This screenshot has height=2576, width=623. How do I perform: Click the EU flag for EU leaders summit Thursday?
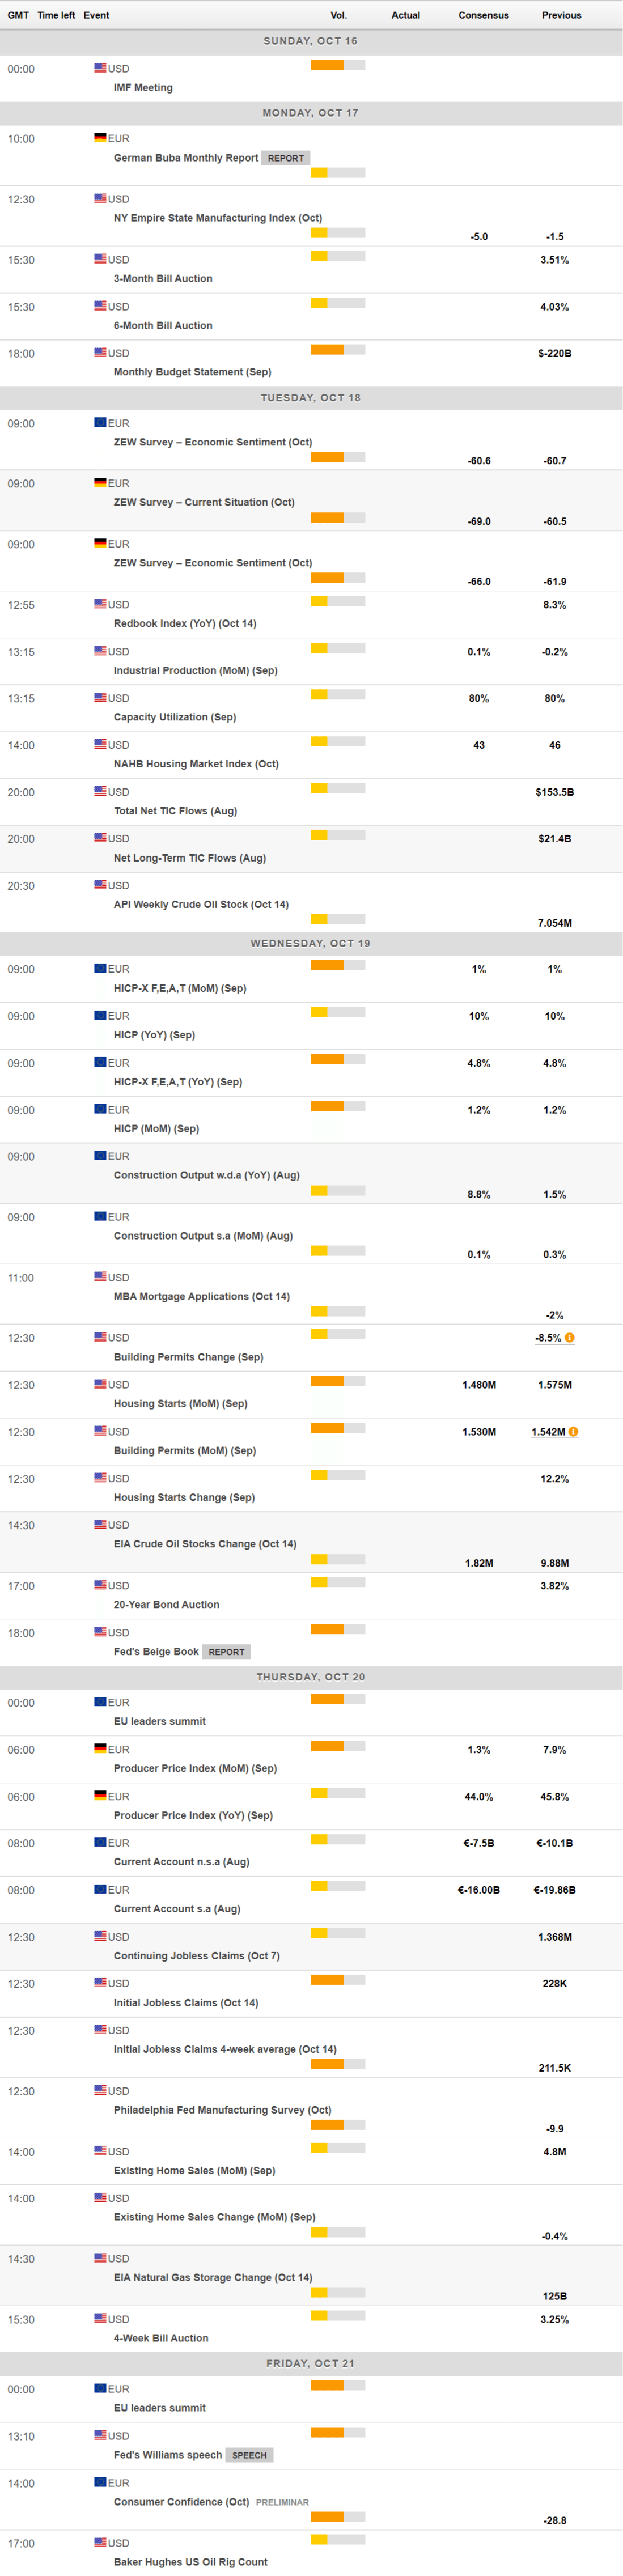click(100, 1702)
